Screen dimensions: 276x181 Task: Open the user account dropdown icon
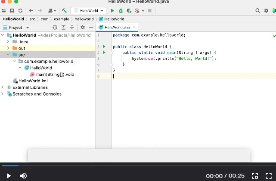coord(52,11)
